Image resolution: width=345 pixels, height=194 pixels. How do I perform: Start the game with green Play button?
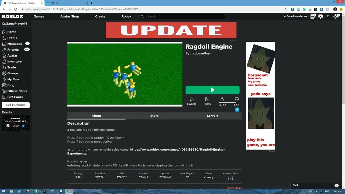(x=212, y=90)
